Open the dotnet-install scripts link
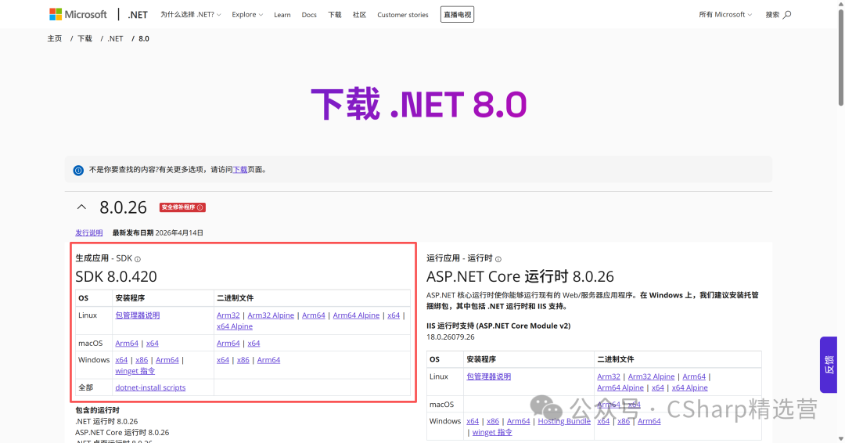 pyautogui.click(x=150, y=387)
